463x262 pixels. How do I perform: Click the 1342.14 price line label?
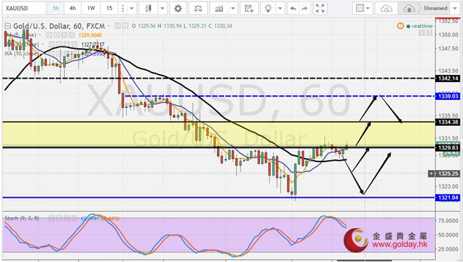pos(448,78)
